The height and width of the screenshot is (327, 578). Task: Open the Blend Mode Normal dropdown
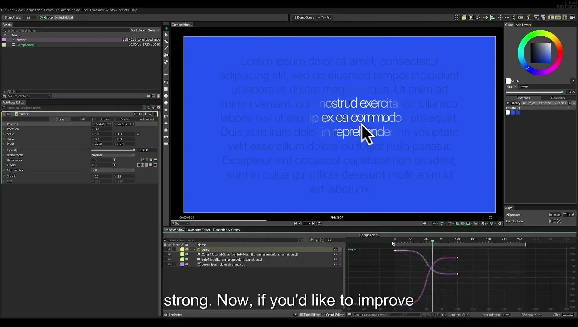pyautogui.click(x=113, y=155)
